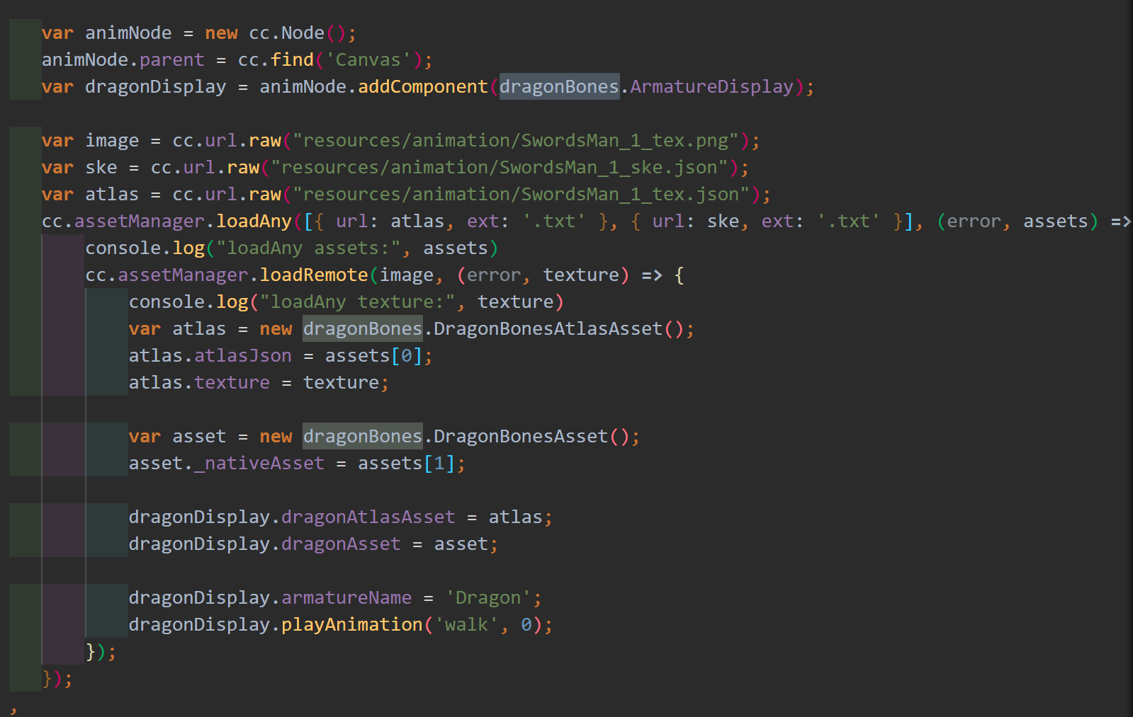Click 'ArmatureDisplay' class name
This screenshot has height=717, width=1133.
click(712, 86)
